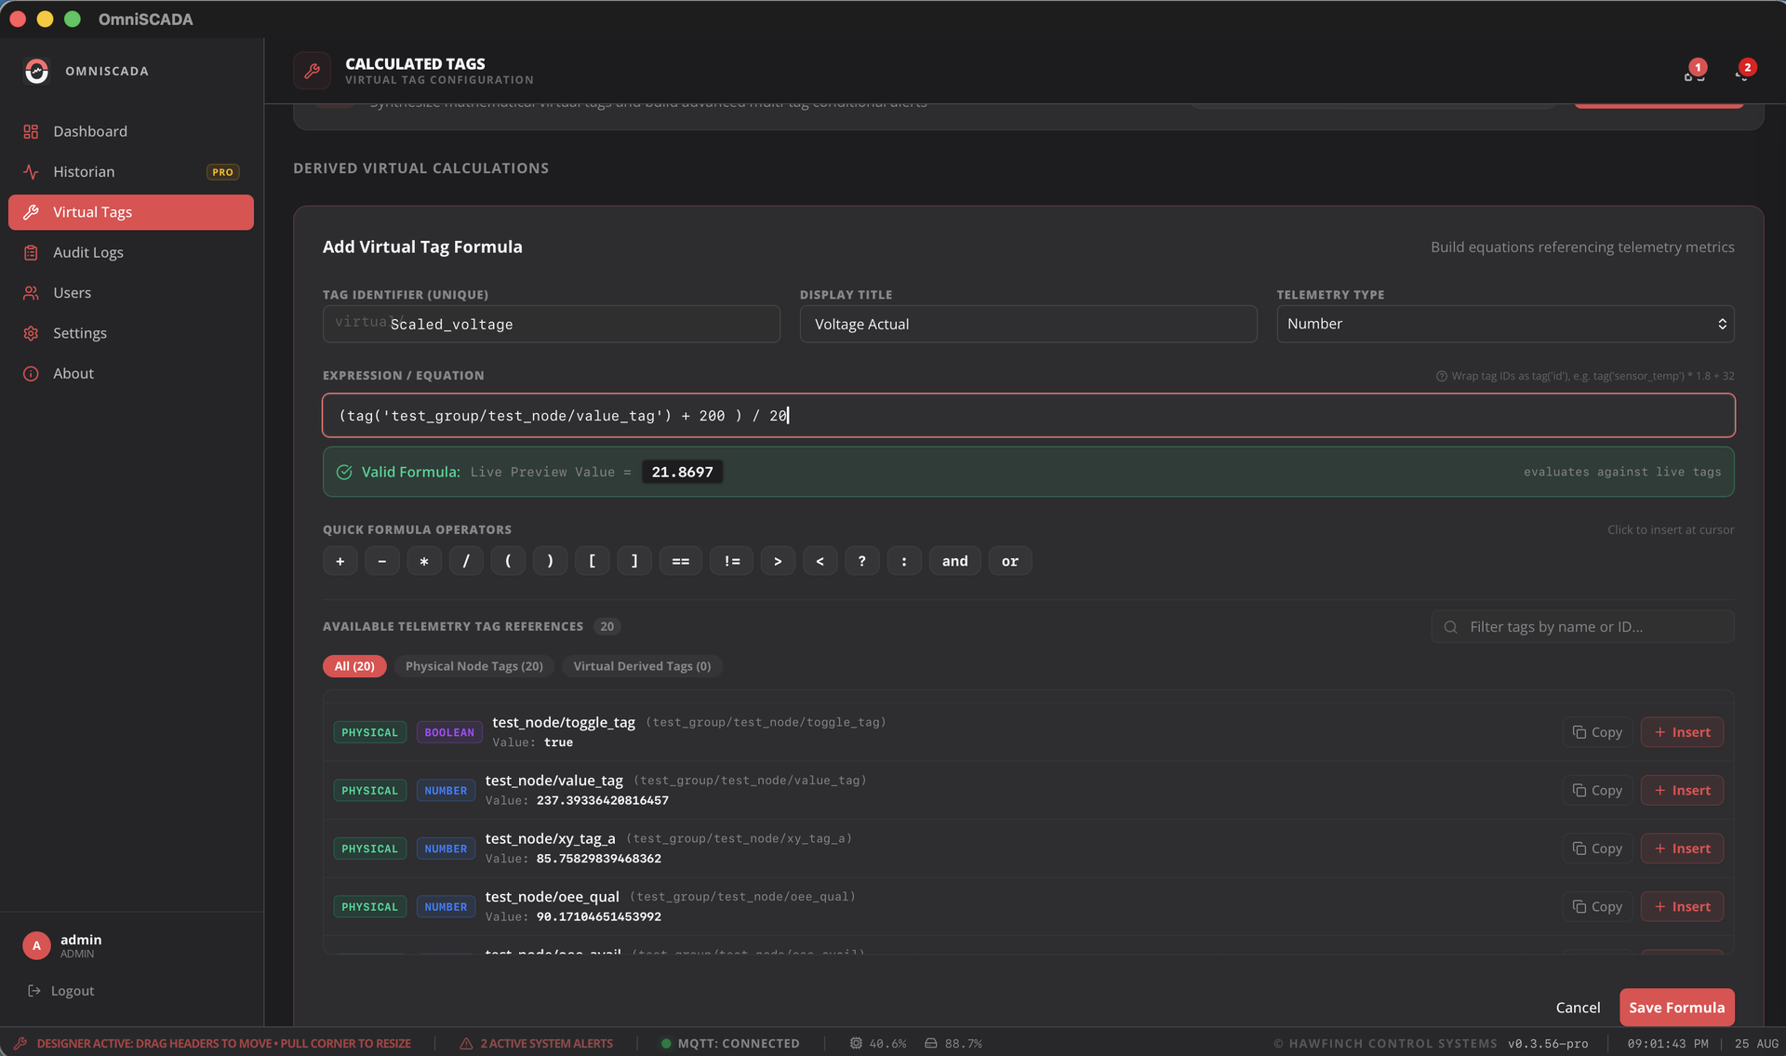Insert the not-equal != operator
1786x1056 pixels.
[732, 561]
